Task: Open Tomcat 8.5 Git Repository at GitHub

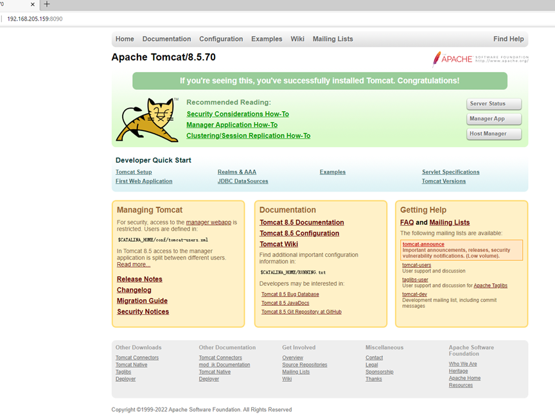Action: [x=301, y=312]
